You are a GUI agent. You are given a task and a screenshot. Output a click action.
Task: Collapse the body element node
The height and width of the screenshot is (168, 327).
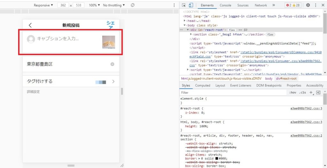pos(185,26)
